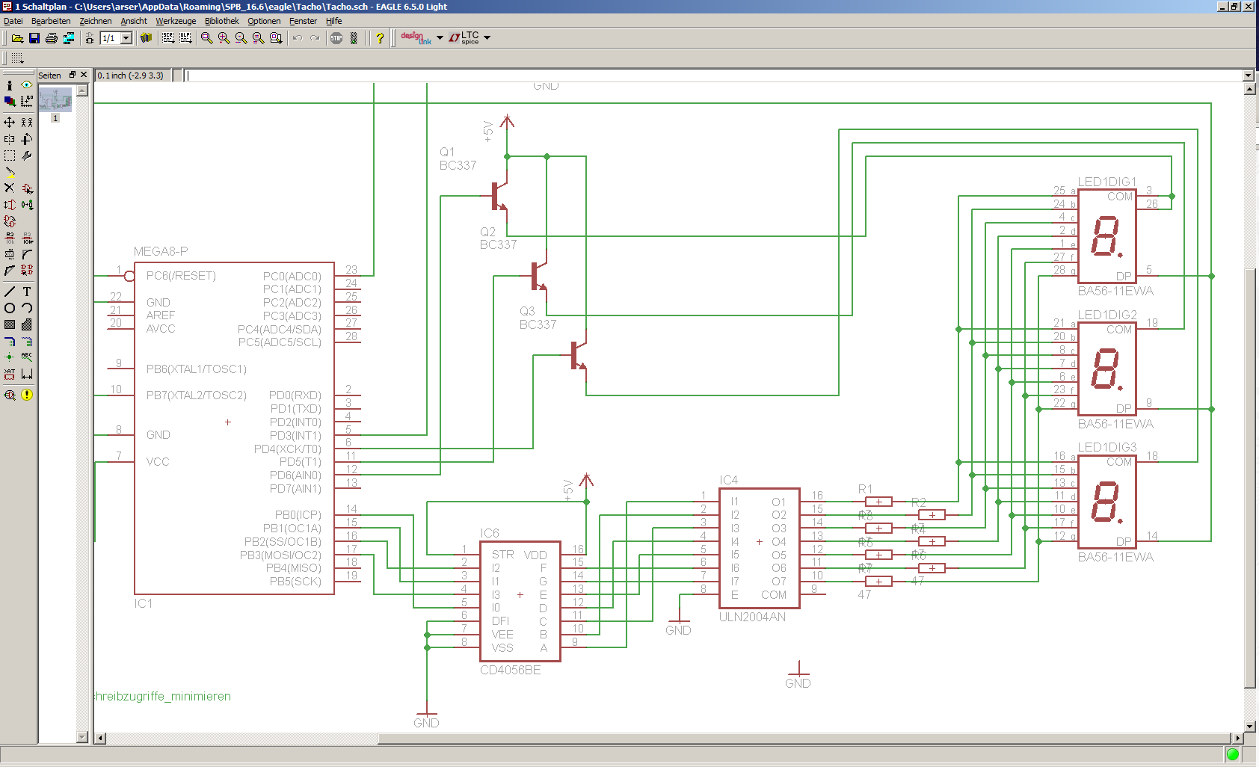Select the Wire line tool

[10, 292]
